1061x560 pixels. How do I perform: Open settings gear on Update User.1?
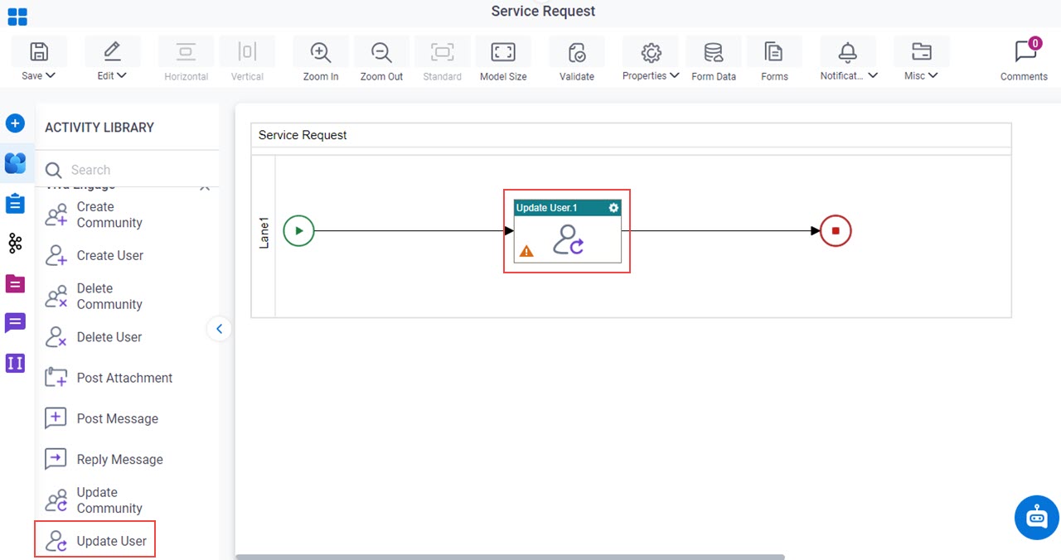(613, 208)
